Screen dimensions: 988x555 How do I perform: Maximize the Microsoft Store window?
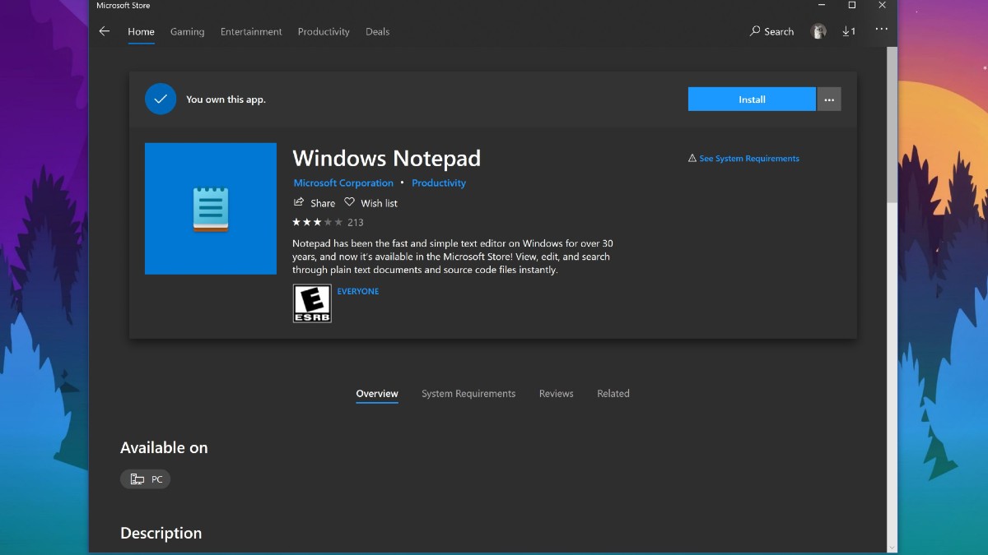(x=852, y=5)
